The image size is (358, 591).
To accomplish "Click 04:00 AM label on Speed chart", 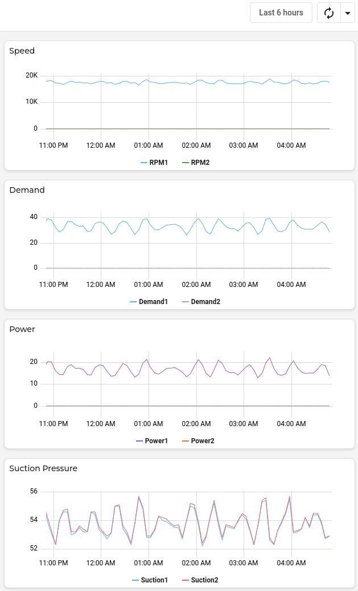I will click(291, 145).
